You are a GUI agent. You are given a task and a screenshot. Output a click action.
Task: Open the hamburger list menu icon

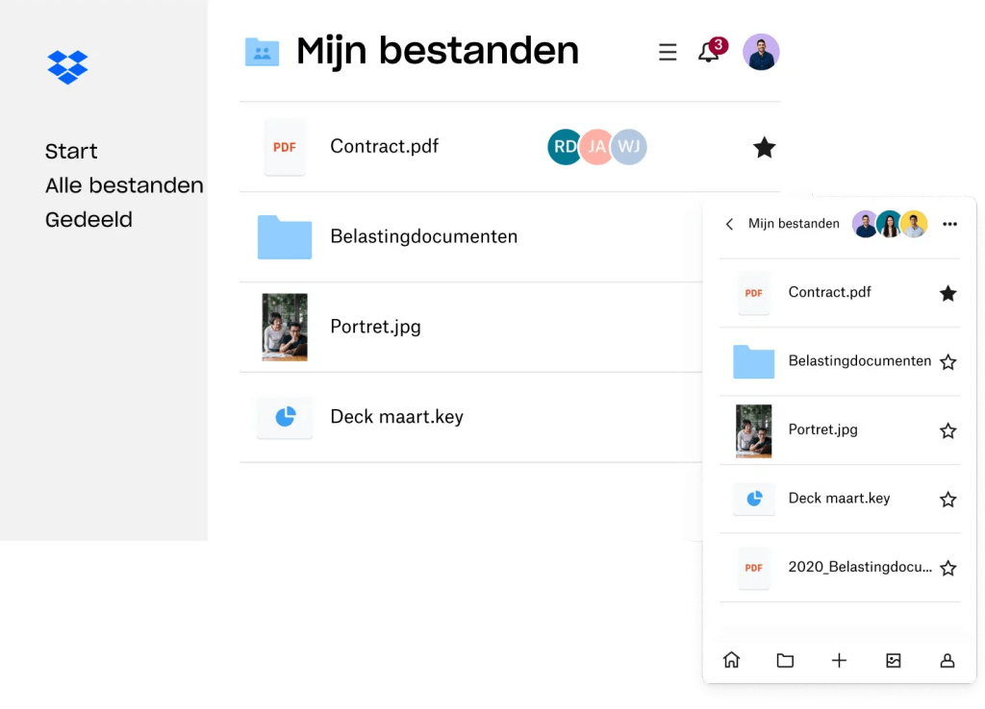(x=668, y=52)
